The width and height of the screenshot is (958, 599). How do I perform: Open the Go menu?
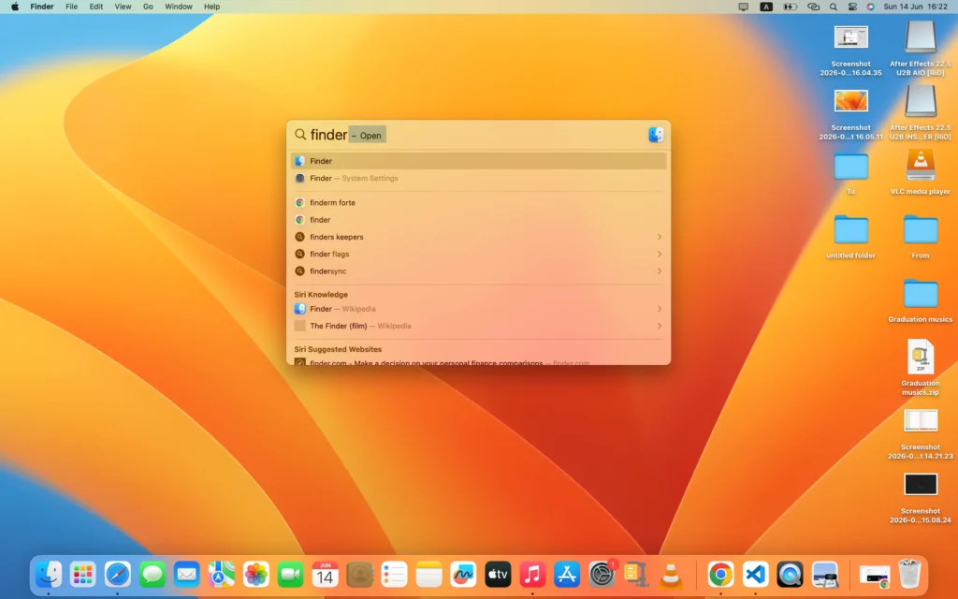coord(148,7)
